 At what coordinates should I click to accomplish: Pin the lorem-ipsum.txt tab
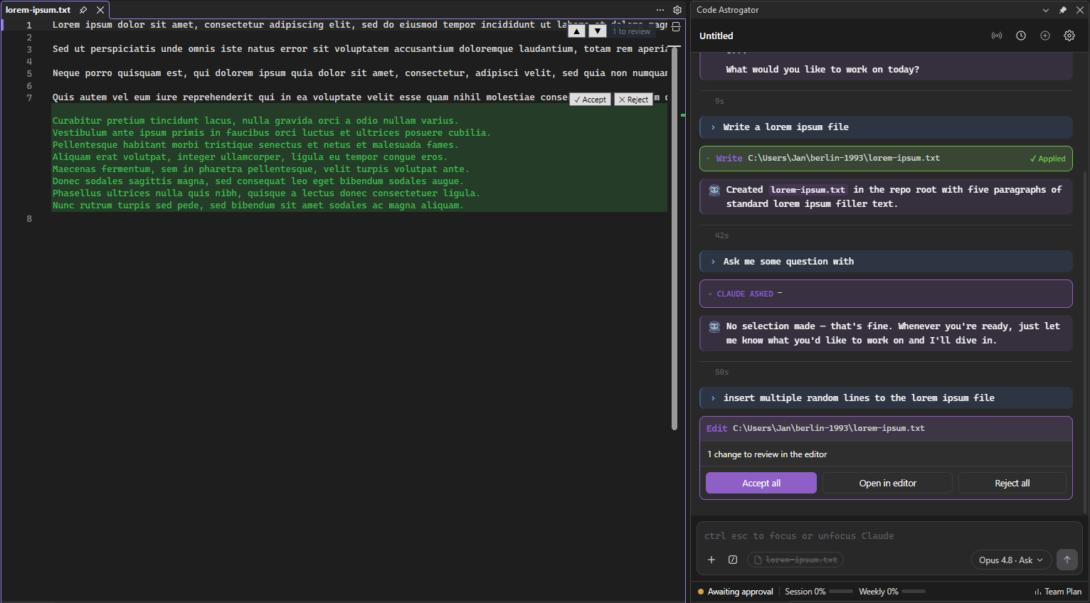click(83, 10)
